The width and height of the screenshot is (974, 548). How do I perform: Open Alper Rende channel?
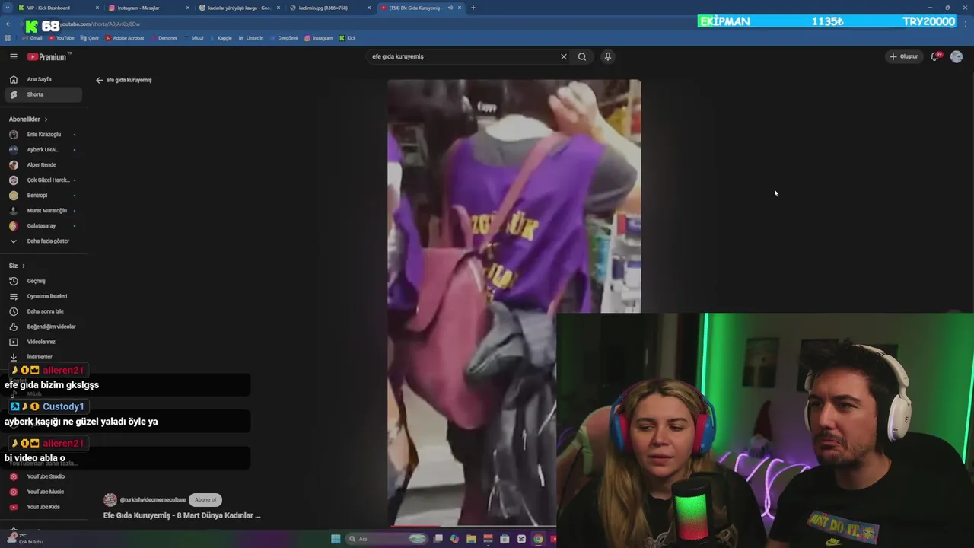pyautogui.click(x=43, y=165)
